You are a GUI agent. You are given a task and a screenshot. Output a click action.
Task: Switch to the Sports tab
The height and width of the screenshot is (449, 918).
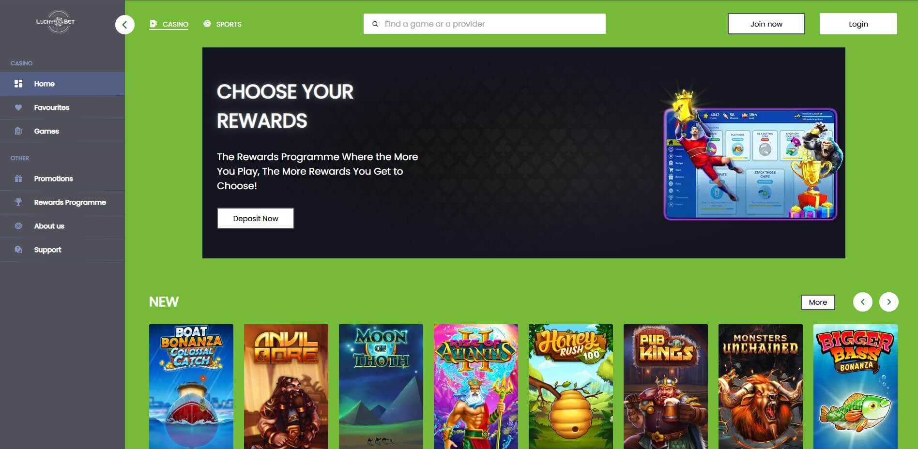(x=223, y=24)
